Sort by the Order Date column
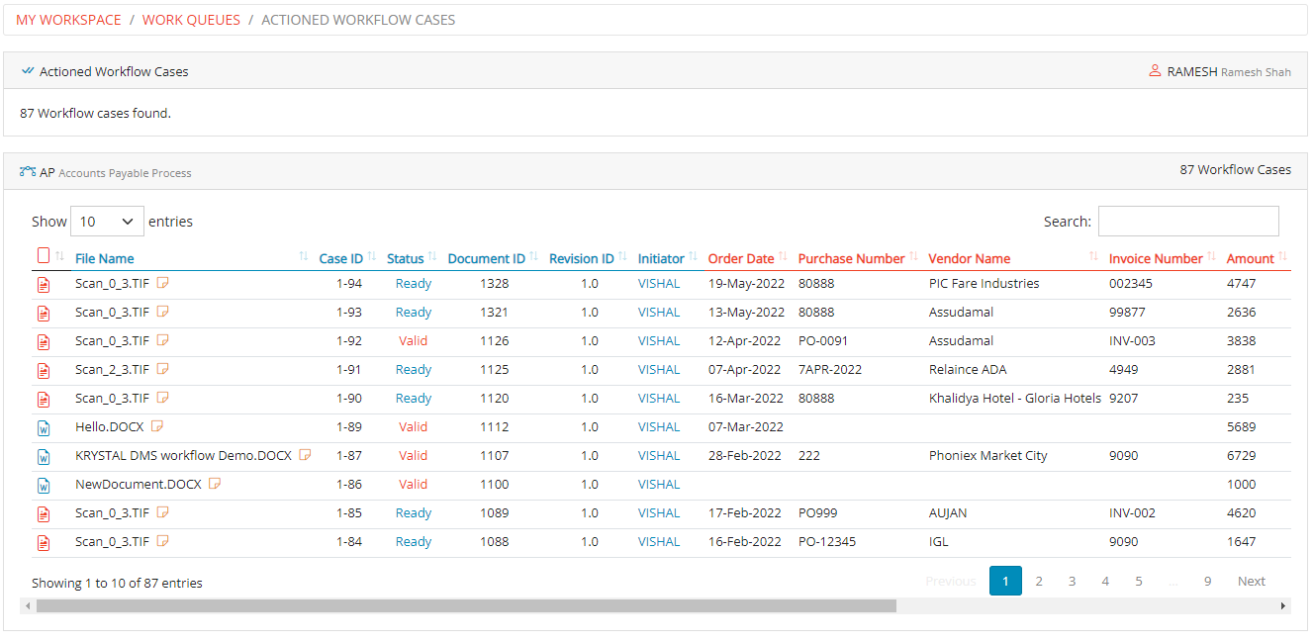 (x=740, y=258)
